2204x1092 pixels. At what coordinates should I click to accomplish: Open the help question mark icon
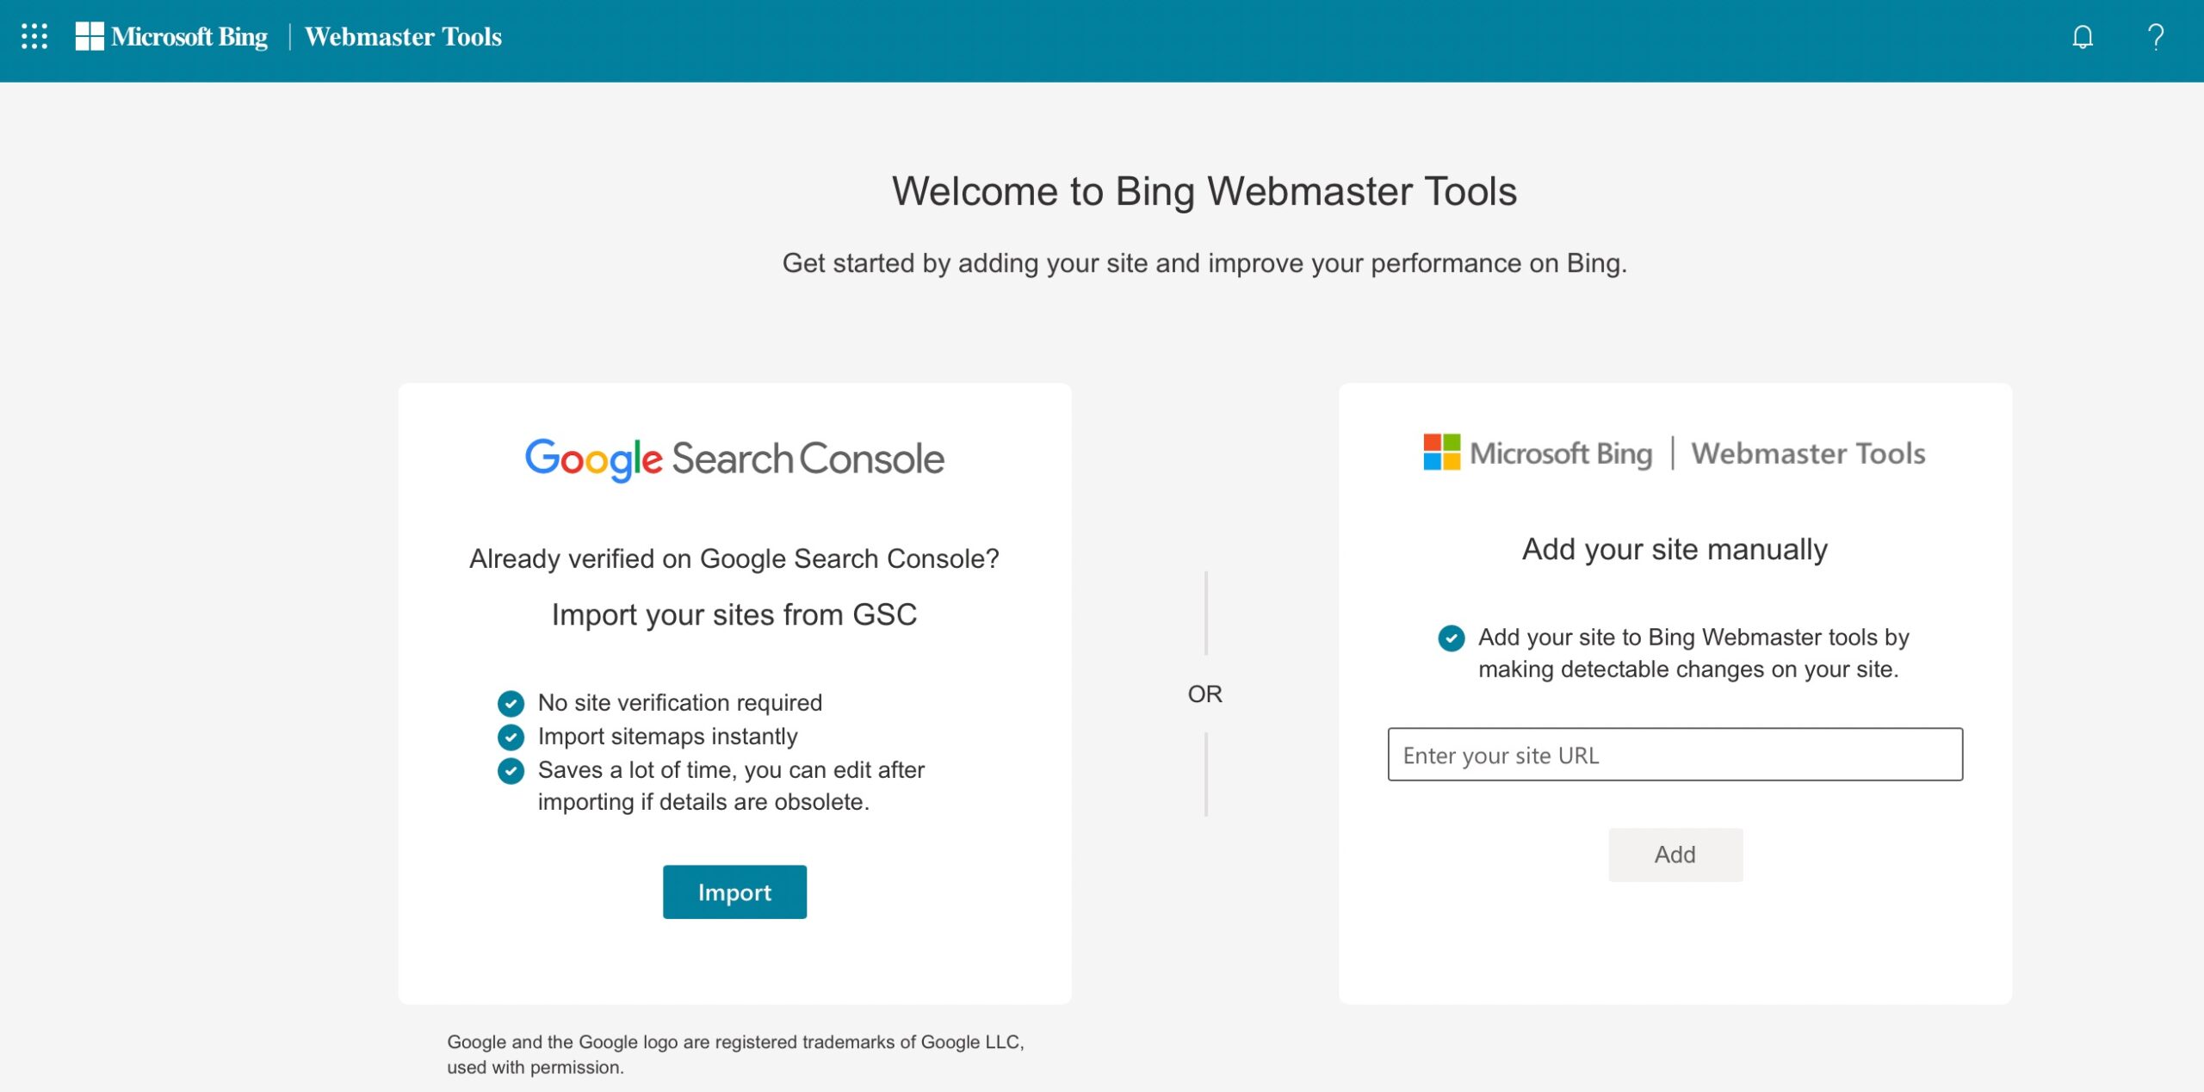pos(2155,37)
